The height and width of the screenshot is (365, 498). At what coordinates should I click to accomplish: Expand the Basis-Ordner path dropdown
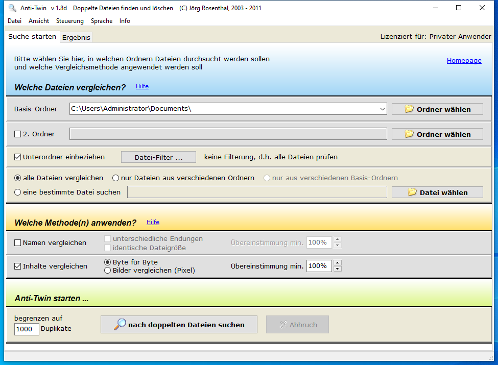click(x=383, y=109)
